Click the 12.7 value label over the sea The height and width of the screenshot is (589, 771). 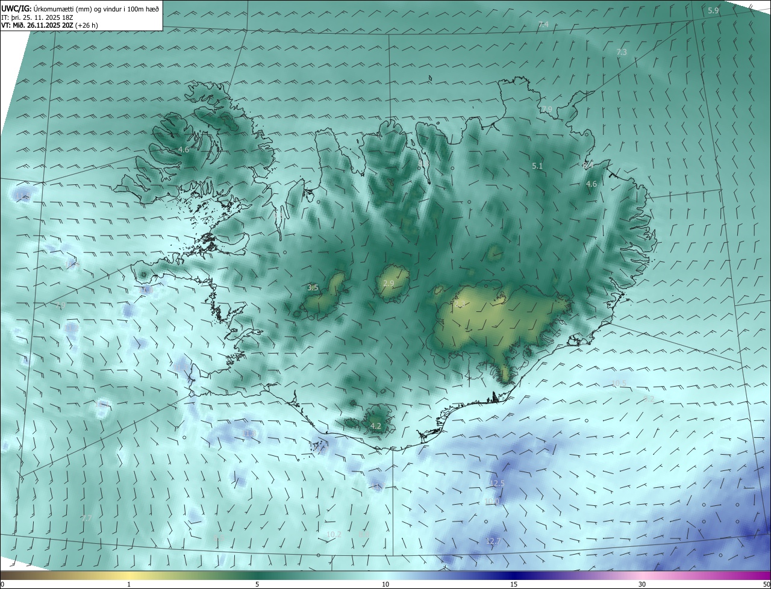[493, 541]
